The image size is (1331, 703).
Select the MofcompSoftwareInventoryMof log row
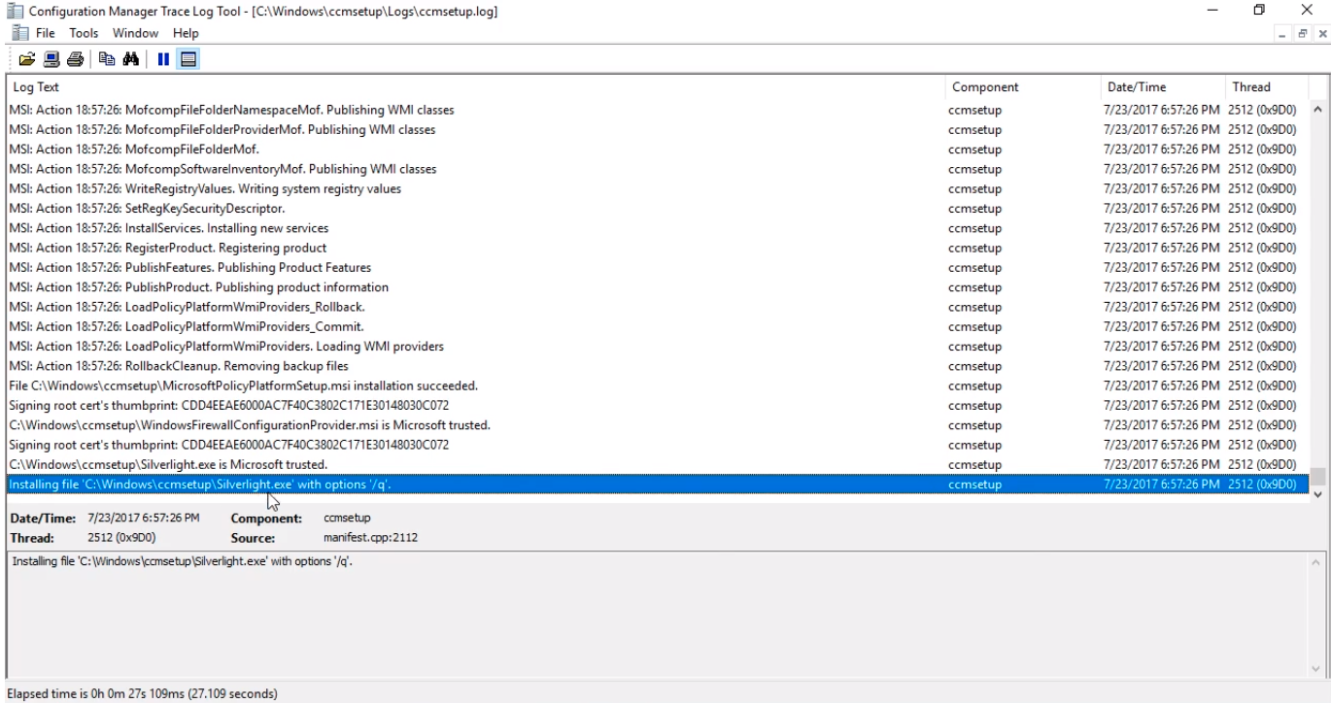[658, 169]
